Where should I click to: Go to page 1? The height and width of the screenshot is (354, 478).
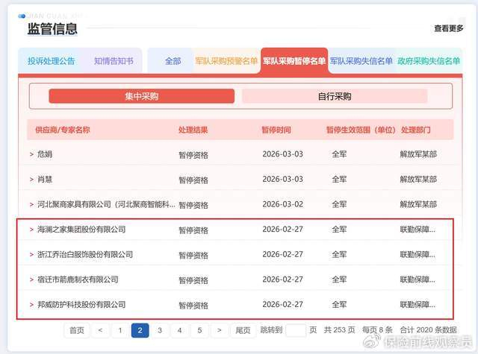point(120,330)
